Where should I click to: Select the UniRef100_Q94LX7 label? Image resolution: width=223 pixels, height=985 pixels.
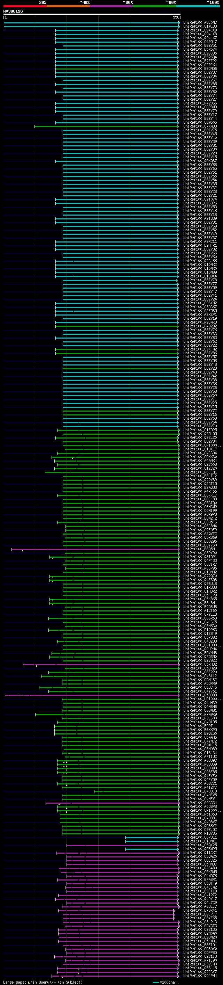tap(200, 38)
